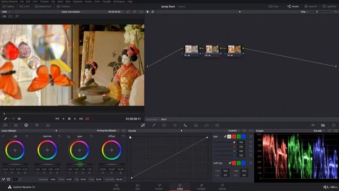339x191 pixels.
Task: Mute viewer audio with speaker icon
Action: [x=19, y=119]
